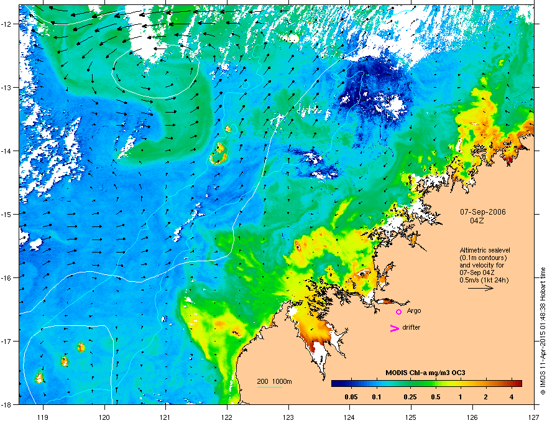
Task: Click the latitude axis label -14
Action: pos(6,151)
